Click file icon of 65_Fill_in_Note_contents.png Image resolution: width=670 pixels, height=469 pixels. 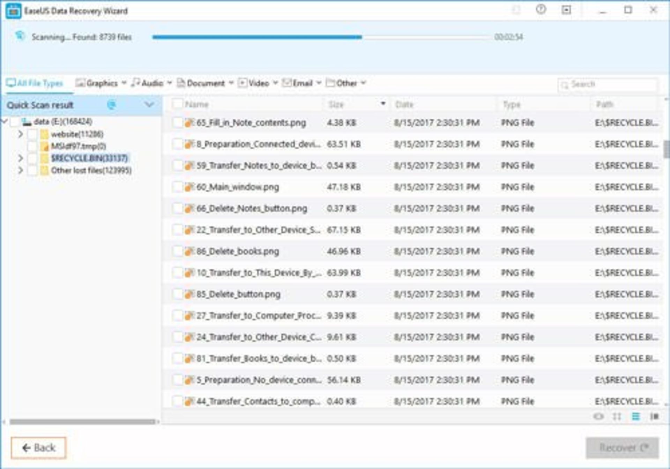click(x=189, y=123)
